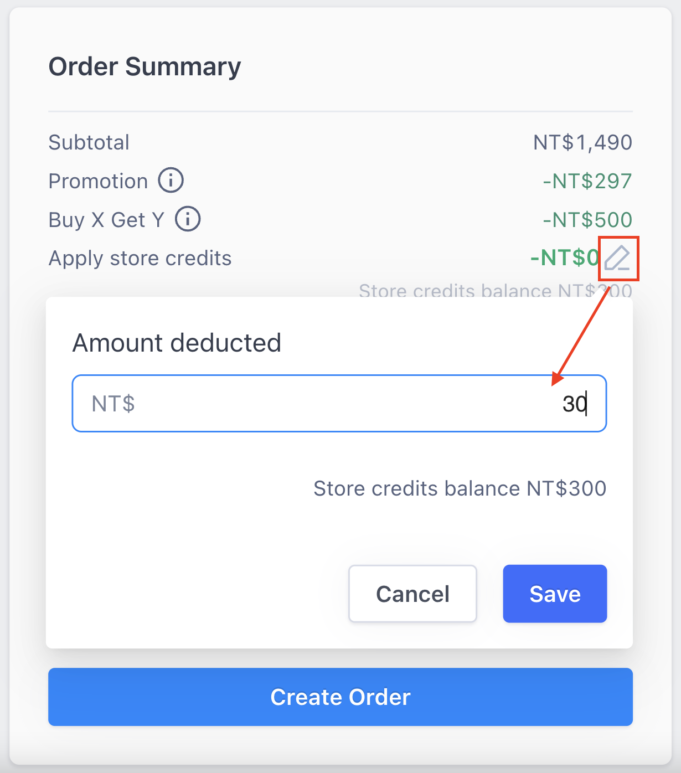Image resolution: width=681 pixels, height=773 pixels.
Task: Save the deducted amount
Action: pos(555,594)
